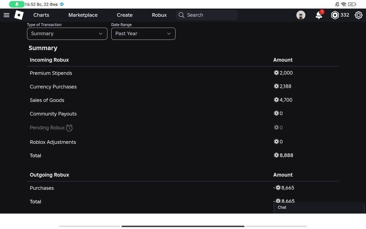
Task: Click the Robux balance icon showing 332
Action: point(335,15)
